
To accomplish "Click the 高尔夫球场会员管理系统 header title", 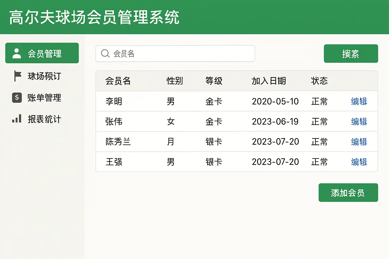I will [x=94, y=17].
